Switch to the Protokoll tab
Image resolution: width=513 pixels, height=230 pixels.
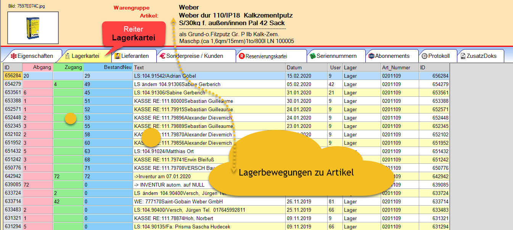tap(438, 56)
